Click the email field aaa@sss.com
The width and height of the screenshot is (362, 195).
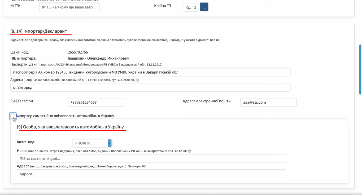point(268,102)
